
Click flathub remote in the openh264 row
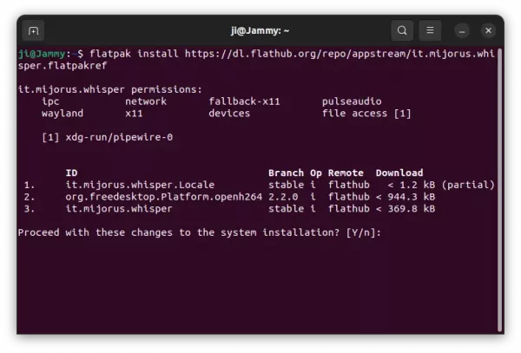pos(349,197)
